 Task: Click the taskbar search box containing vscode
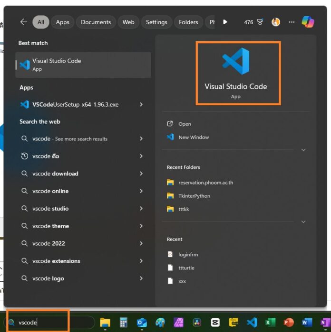[x=49, y=323]
